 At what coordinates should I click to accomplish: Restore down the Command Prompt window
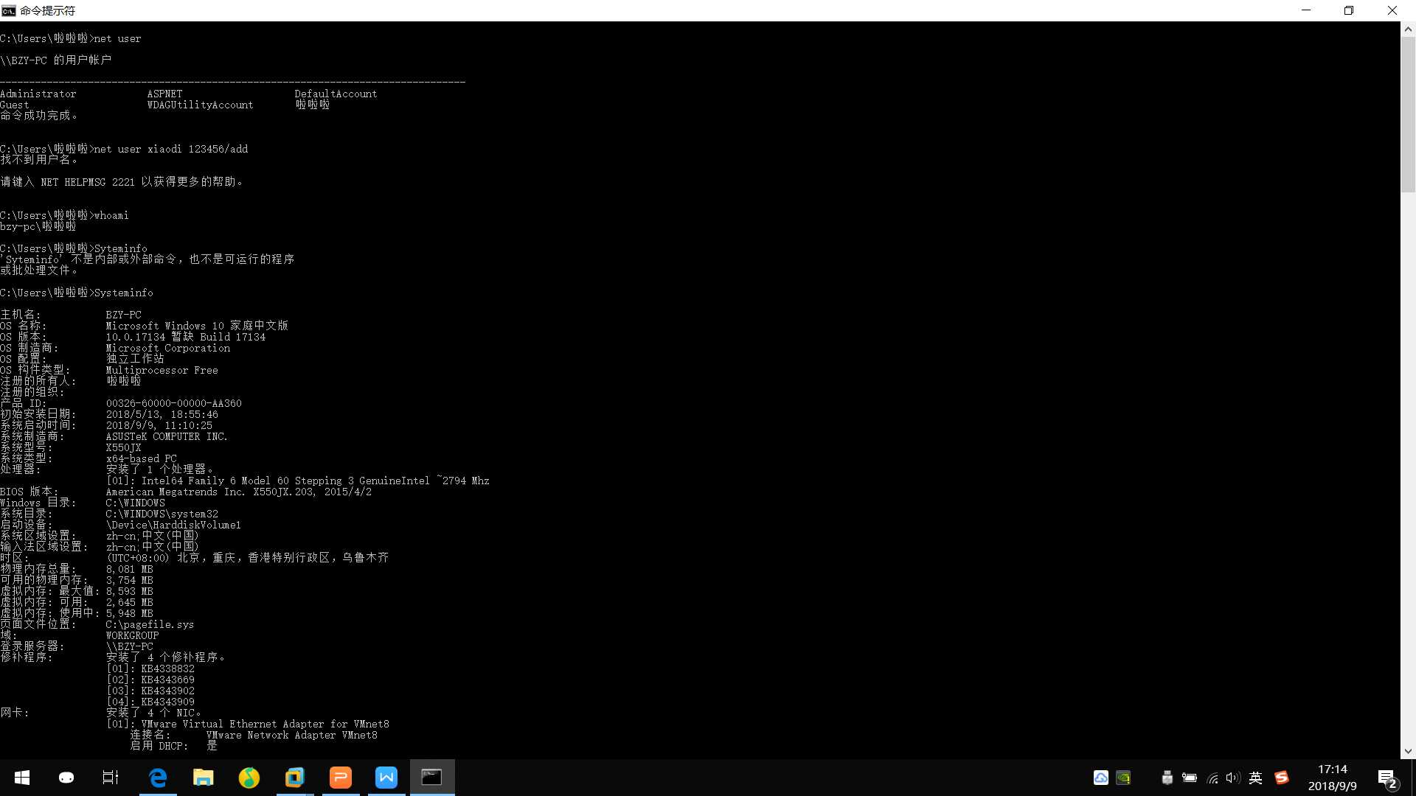tap(1349, 10)
